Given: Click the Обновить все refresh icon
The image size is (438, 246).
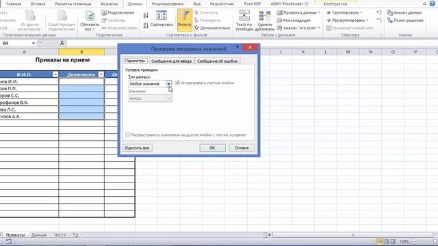Looking at the screenshot, I should coord(90,16).
